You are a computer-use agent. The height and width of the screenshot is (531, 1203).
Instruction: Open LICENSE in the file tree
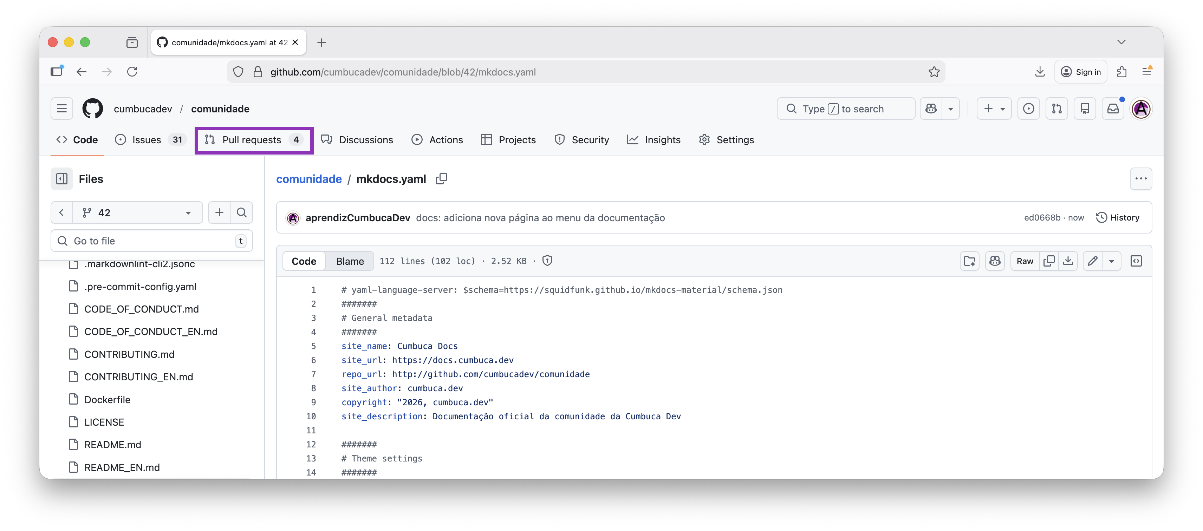(104, 422)
